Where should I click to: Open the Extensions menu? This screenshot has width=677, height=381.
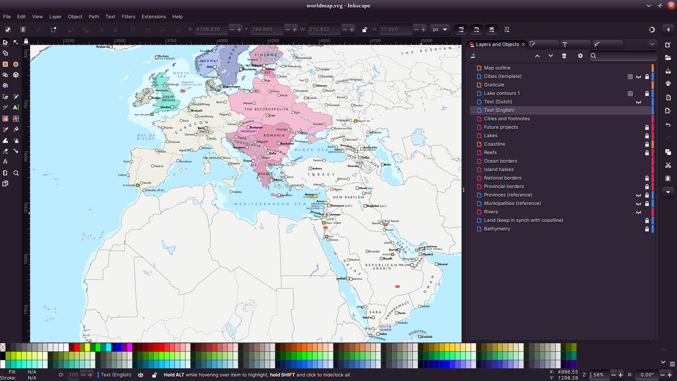point(154,17)
